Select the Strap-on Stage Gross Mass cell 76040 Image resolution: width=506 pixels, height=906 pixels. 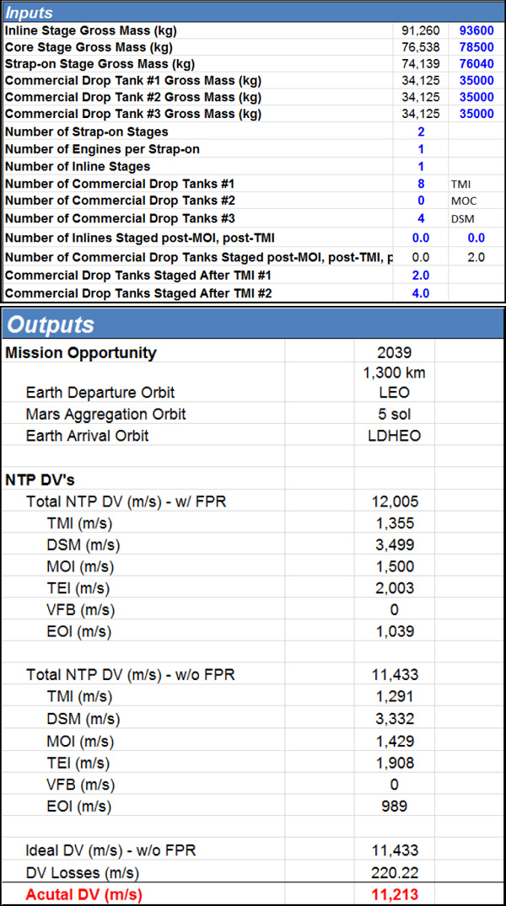click(476, 63)
